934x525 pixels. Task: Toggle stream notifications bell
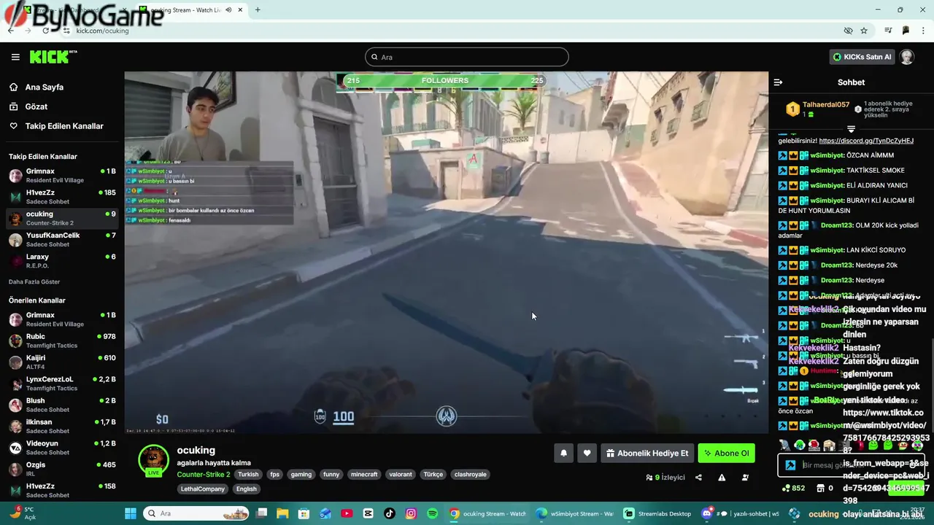coord(563,453)
